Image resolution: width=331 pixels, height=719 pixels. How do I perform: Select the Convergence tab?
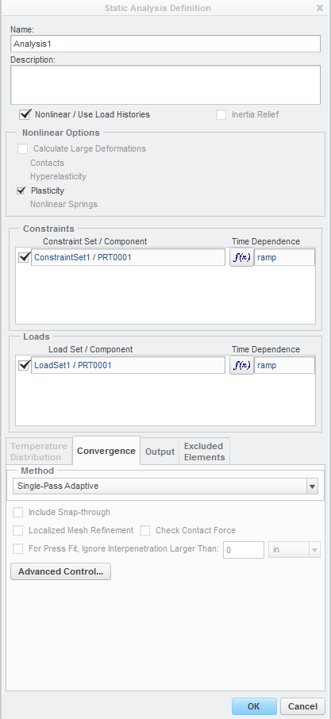pos(106,451)
